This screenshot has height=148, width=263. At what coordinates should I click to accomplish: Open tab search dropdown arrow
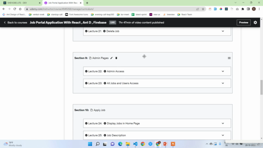coord(235,3)
